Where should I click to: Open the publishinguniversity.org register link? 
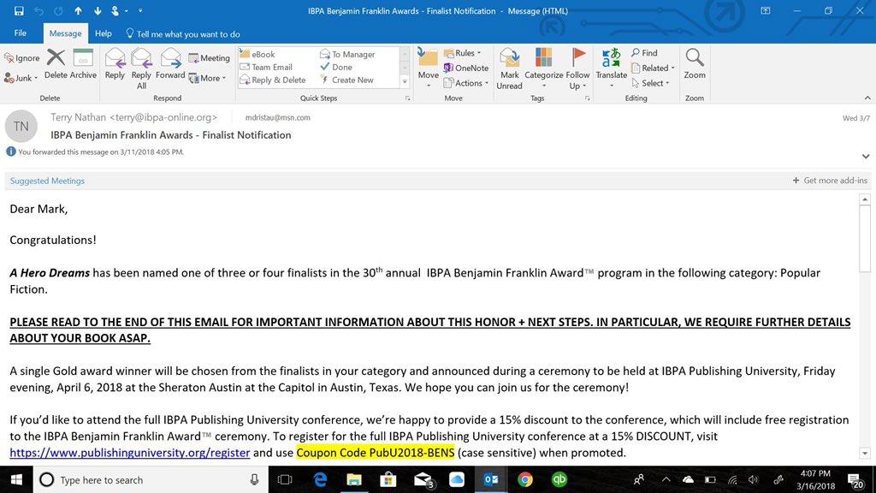point(130,452)
